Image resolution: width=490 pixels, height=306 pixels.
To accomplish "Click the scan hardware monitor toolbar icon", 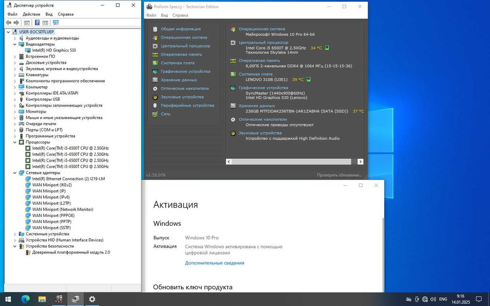I will click(56, 23).
